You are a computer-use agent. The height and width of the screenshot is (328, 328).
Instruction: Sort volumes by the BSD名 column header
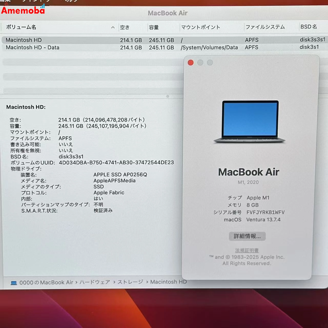coord(309,26)
